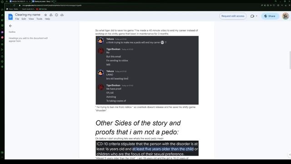
Task: Close the Clearing my name browser tab
Action: [x=52, y=1]
